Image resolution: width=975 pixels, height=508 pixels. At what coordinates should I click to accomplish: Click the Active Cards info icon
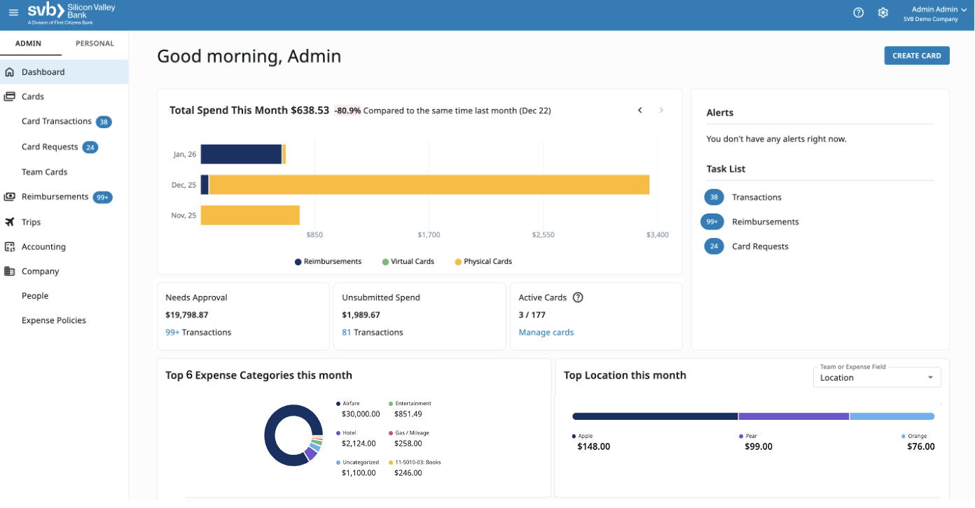pyautogui.click(x=578, y=297)
